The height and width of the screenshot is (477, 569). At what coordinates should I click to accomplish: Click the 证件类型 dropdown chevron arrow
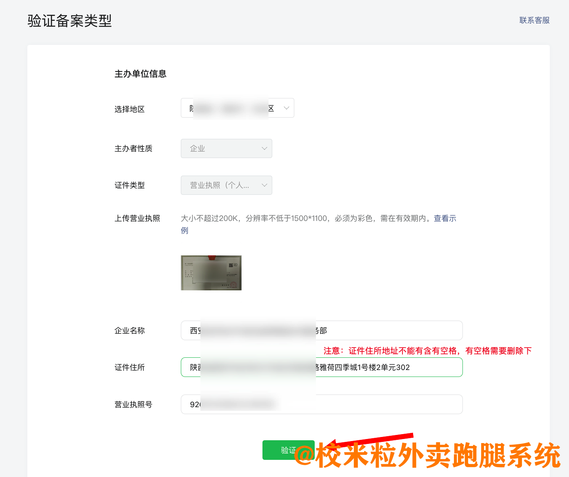point(264,185)
